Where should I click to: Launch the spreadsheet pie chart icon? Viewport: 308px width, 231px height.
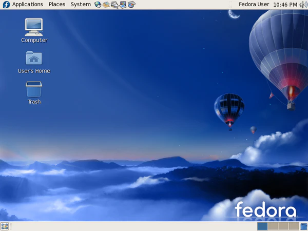[x=131, y=5]
